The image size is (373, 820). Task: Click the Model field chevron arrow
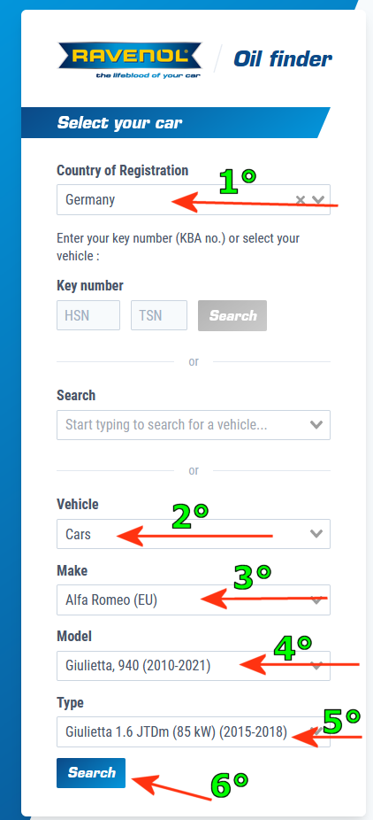(x=316, y=666)
